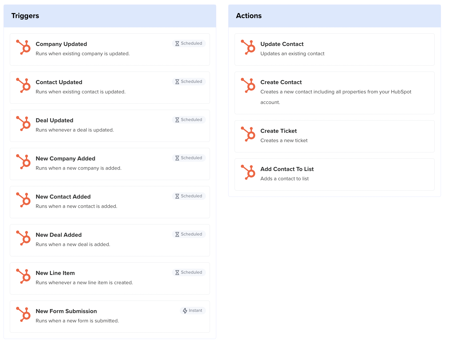Screen dimensions: 449x348
Task: Click the hourglass icon in the Deal Updated badge
Action: 177,120
